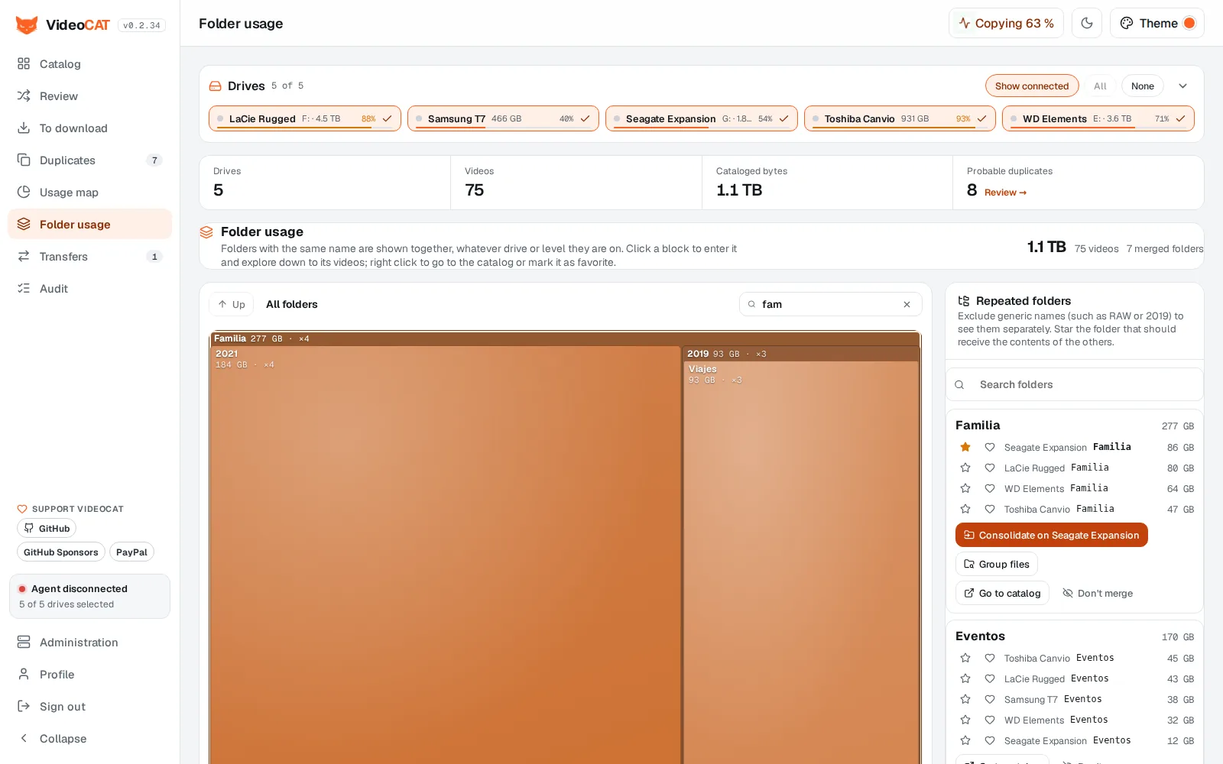Open the Audit page
This screenshot has width=1223, height=764.
coord(89,289)
